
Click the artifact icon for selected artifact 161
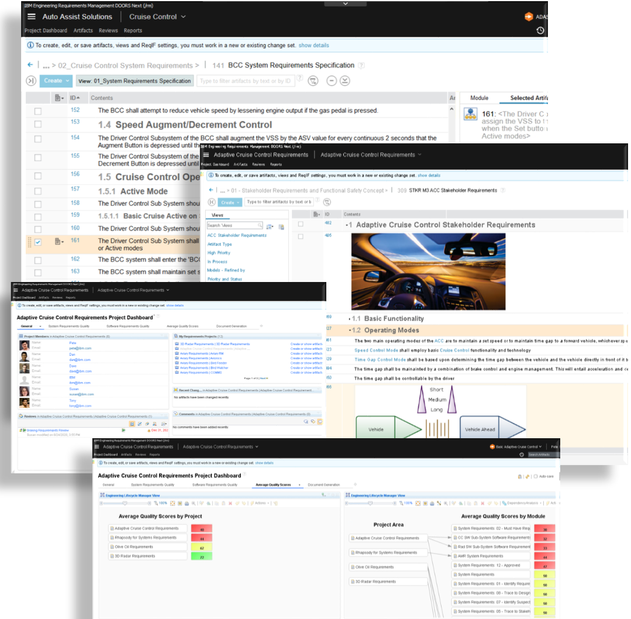(x=470, y=114)
